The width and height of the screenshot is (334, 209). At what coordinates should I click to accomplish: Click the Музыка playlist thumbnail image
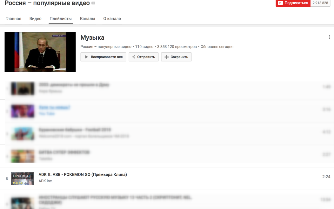tap(40, 52)
